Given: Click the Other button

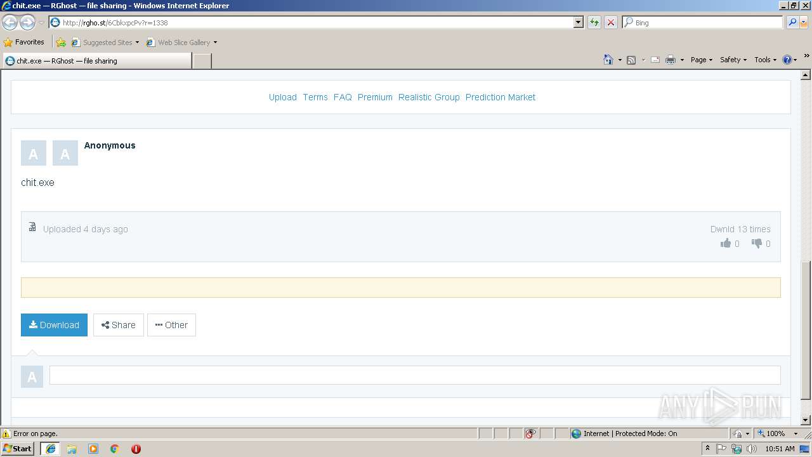Looking at the screenshot, I should 171,325.
